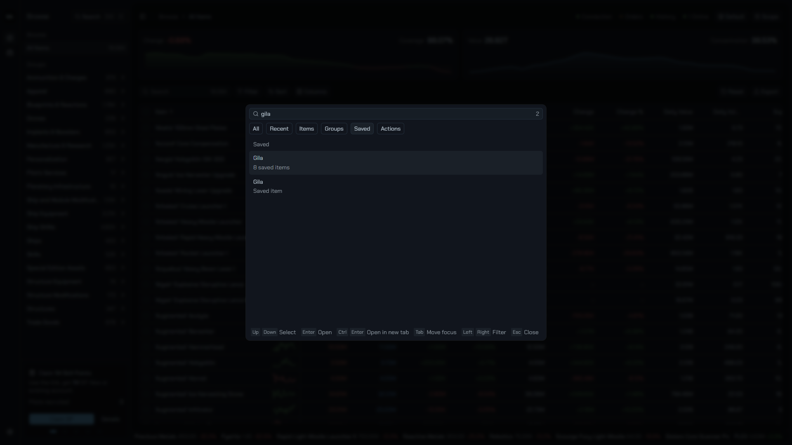Choose the Saved filter tab

(362, 129)
